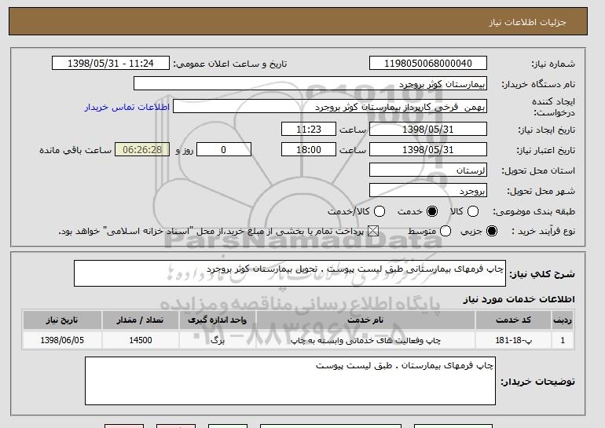Click the کد خدمت column header
Viewport: 605px width, 428px height.
513,320
